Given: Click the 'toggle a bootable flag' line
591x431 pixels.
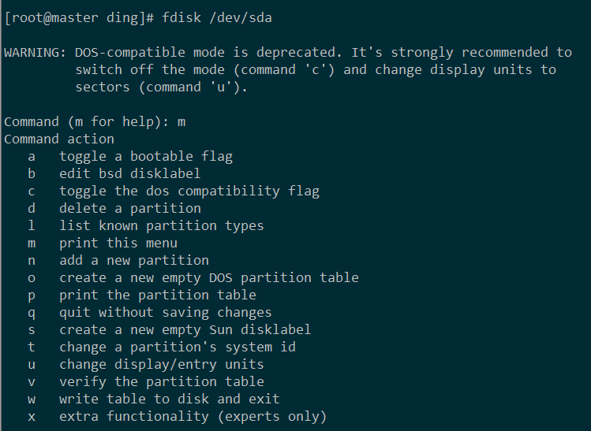Looking at the screenshot, I should [146, 156].
